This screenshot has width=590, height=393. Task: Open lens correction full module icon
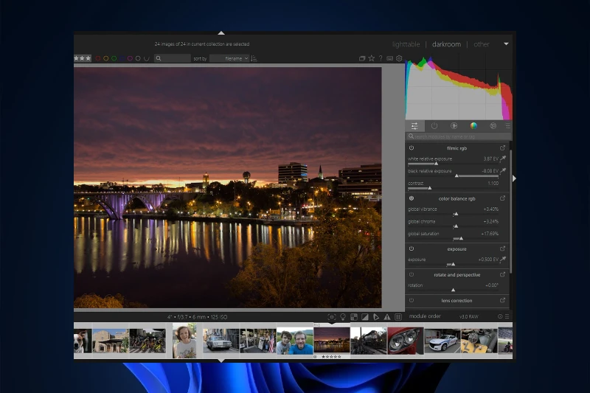(x=502, y=300)
